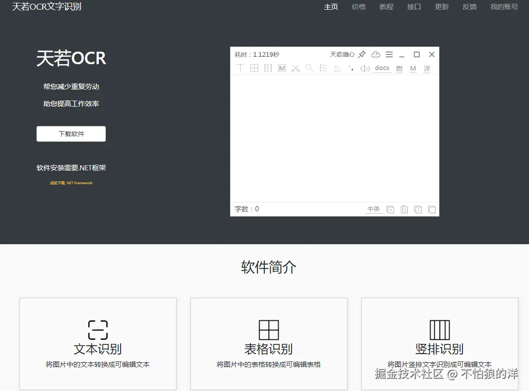Click the copy-with-plus icon in status bar
The height and width of the screenshot is (391, 529).
[x=390, y=209]
